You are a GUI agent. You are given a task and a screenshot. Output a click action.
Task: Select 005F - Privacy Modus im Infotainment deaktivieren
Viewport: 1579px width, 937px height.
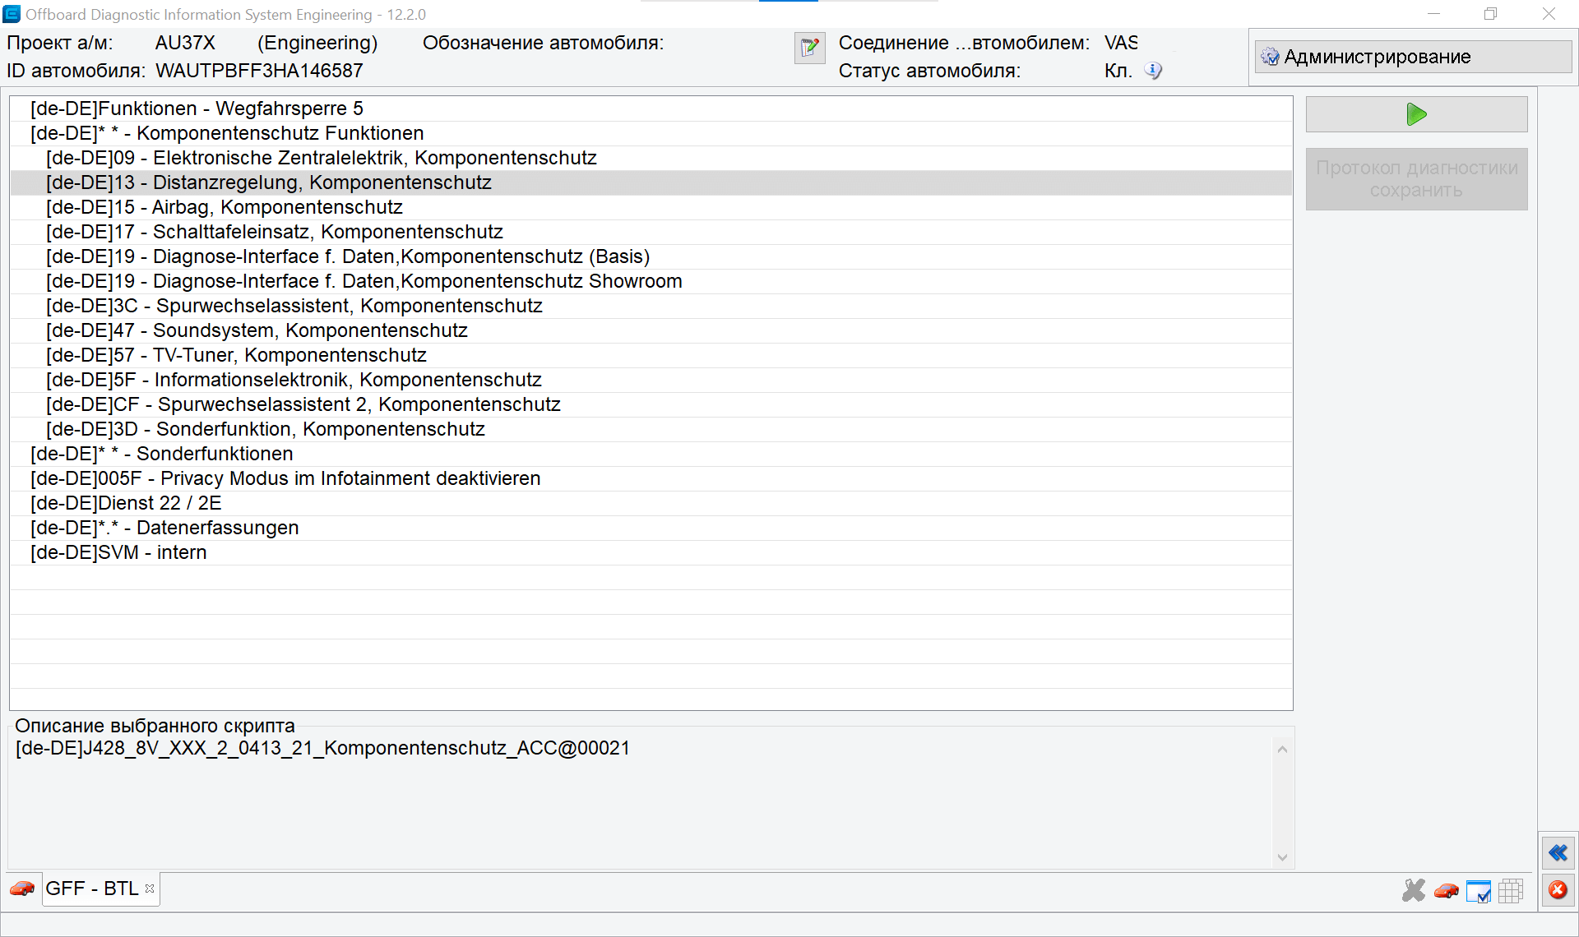pyautogui.click(x=651, y=478)
